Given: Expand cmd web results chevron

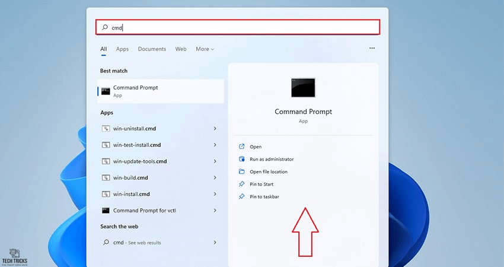Looking at the screenshot, I should 215,243.
